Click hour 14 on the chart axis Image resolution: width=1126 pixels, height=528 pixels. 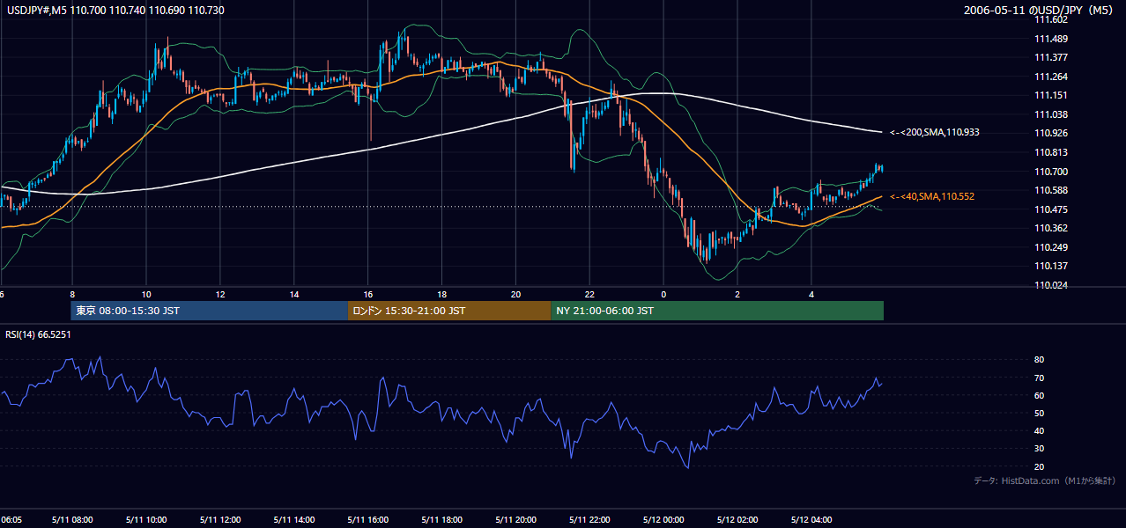293,294
